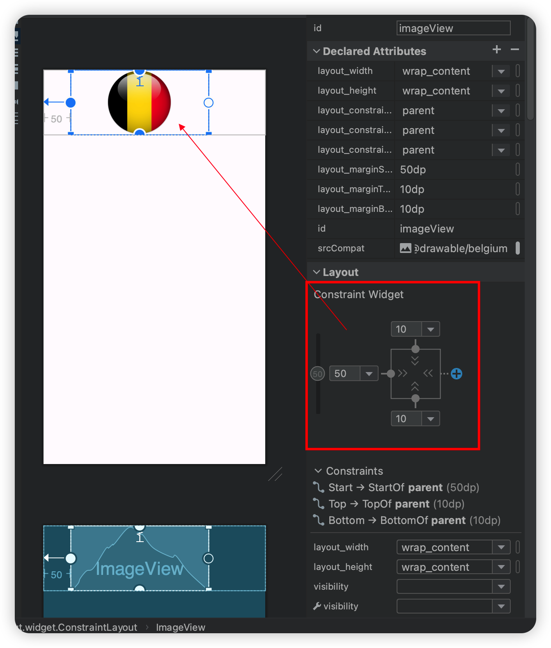
Task: Select 'Top → TopOf parent (10dp)' constraint
Action: pos(396,504)
